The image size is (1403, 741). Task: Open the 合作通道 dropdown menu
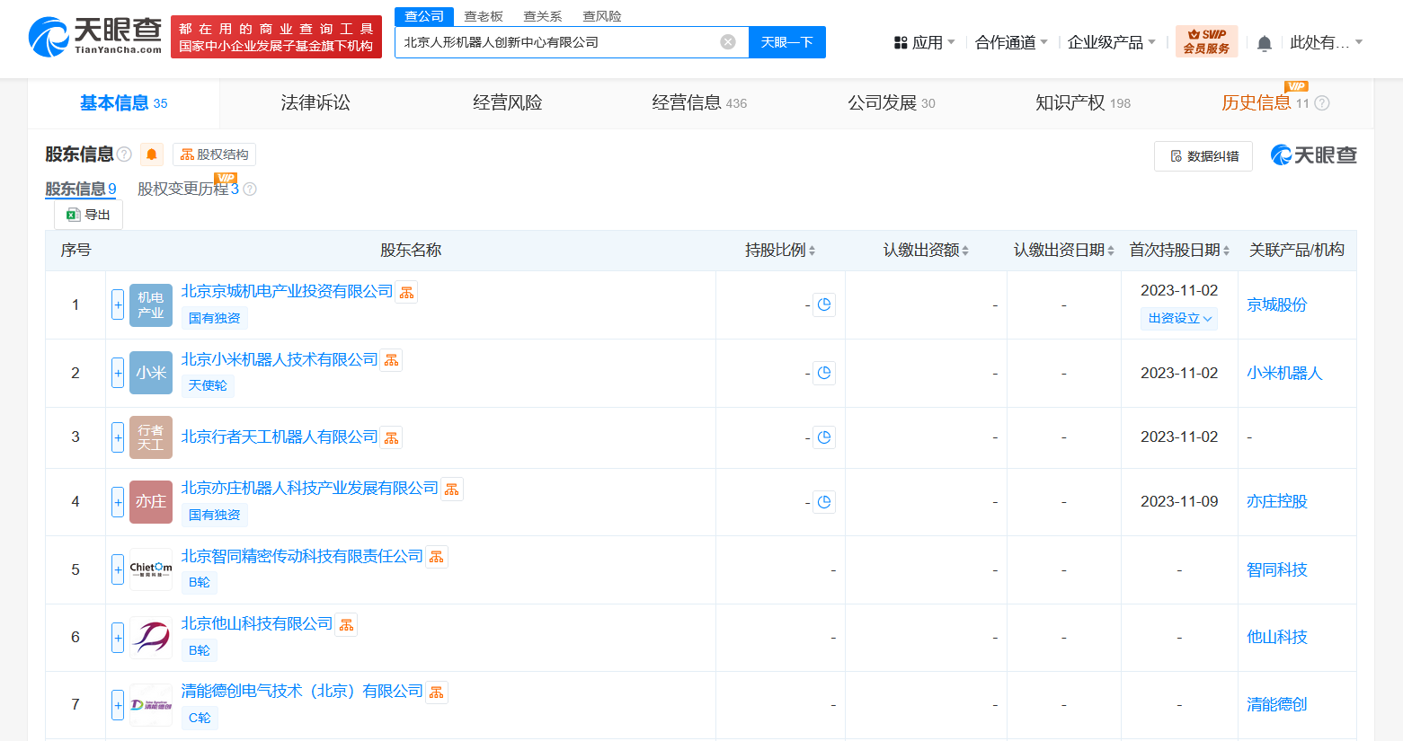pyautogui.click(x=1012, y=42)
